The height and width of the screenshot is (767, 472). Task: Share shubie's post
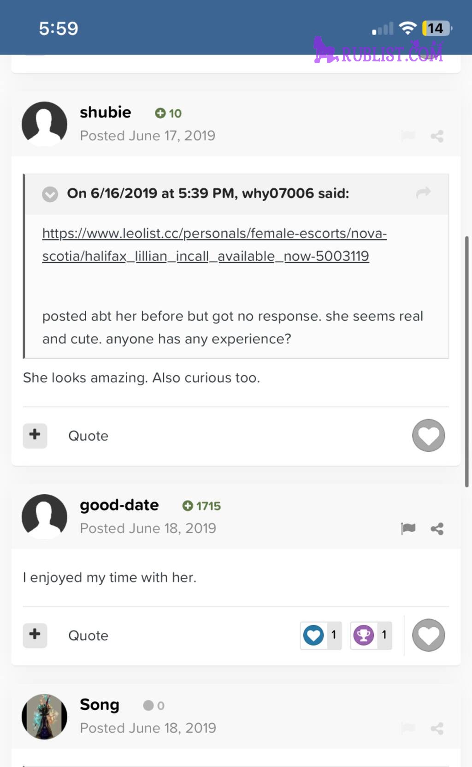(x=437, y=136)
